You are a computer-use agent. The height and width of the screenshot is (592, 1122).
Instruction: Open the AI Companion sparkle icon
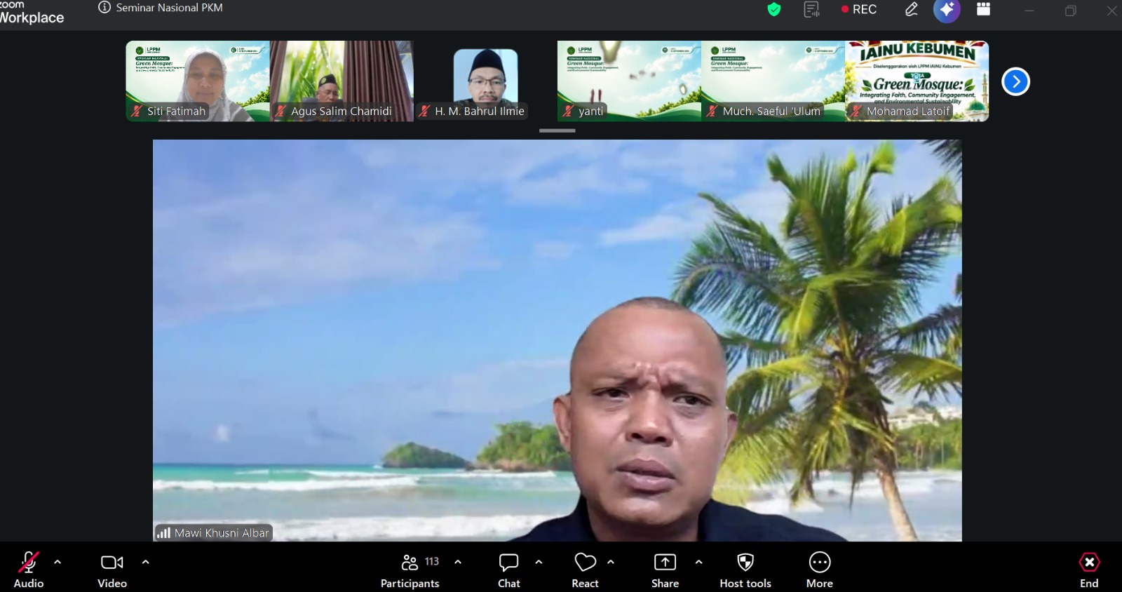[947, 10]
